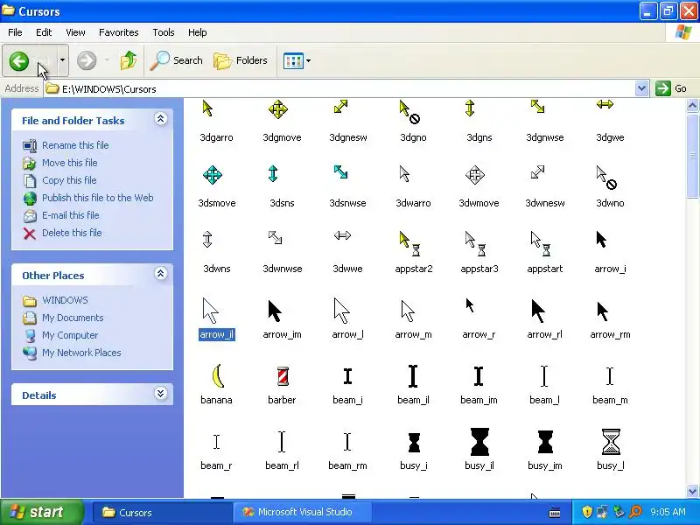
Task: Select the 3dgmove cursor file icon
Action: pos(277,109)
